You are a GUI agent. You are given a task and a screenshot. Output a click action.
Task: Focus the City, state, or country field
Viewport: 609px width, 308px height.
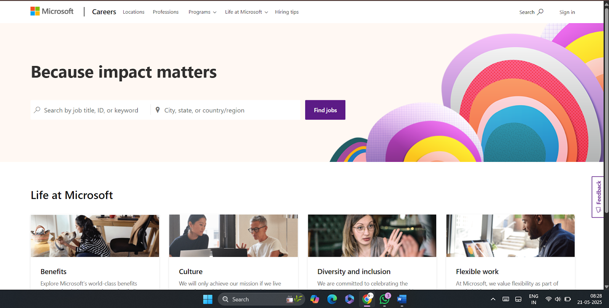point(225,110)
